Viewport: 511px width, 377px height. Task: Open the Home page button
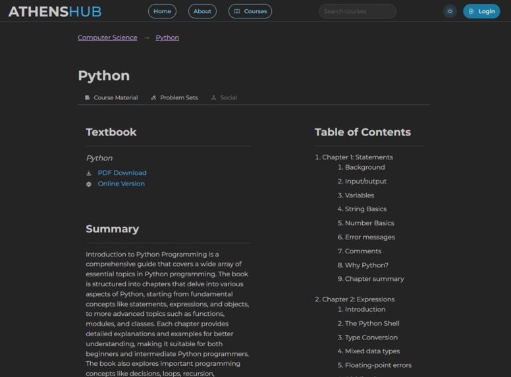point(162,11)
